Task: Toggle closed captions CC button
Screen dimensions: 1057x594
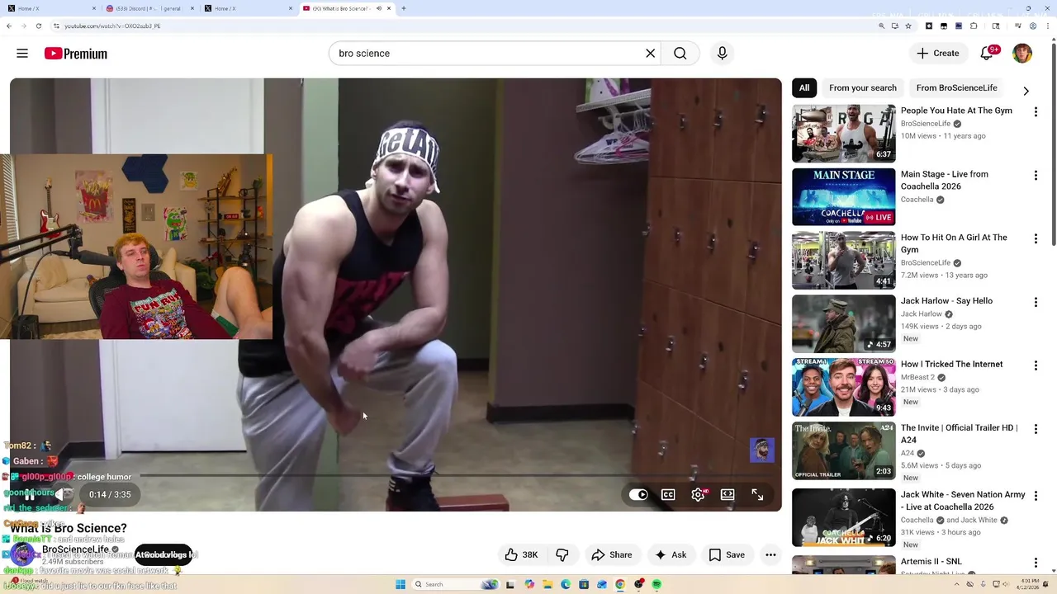Action: coord(668,495)
